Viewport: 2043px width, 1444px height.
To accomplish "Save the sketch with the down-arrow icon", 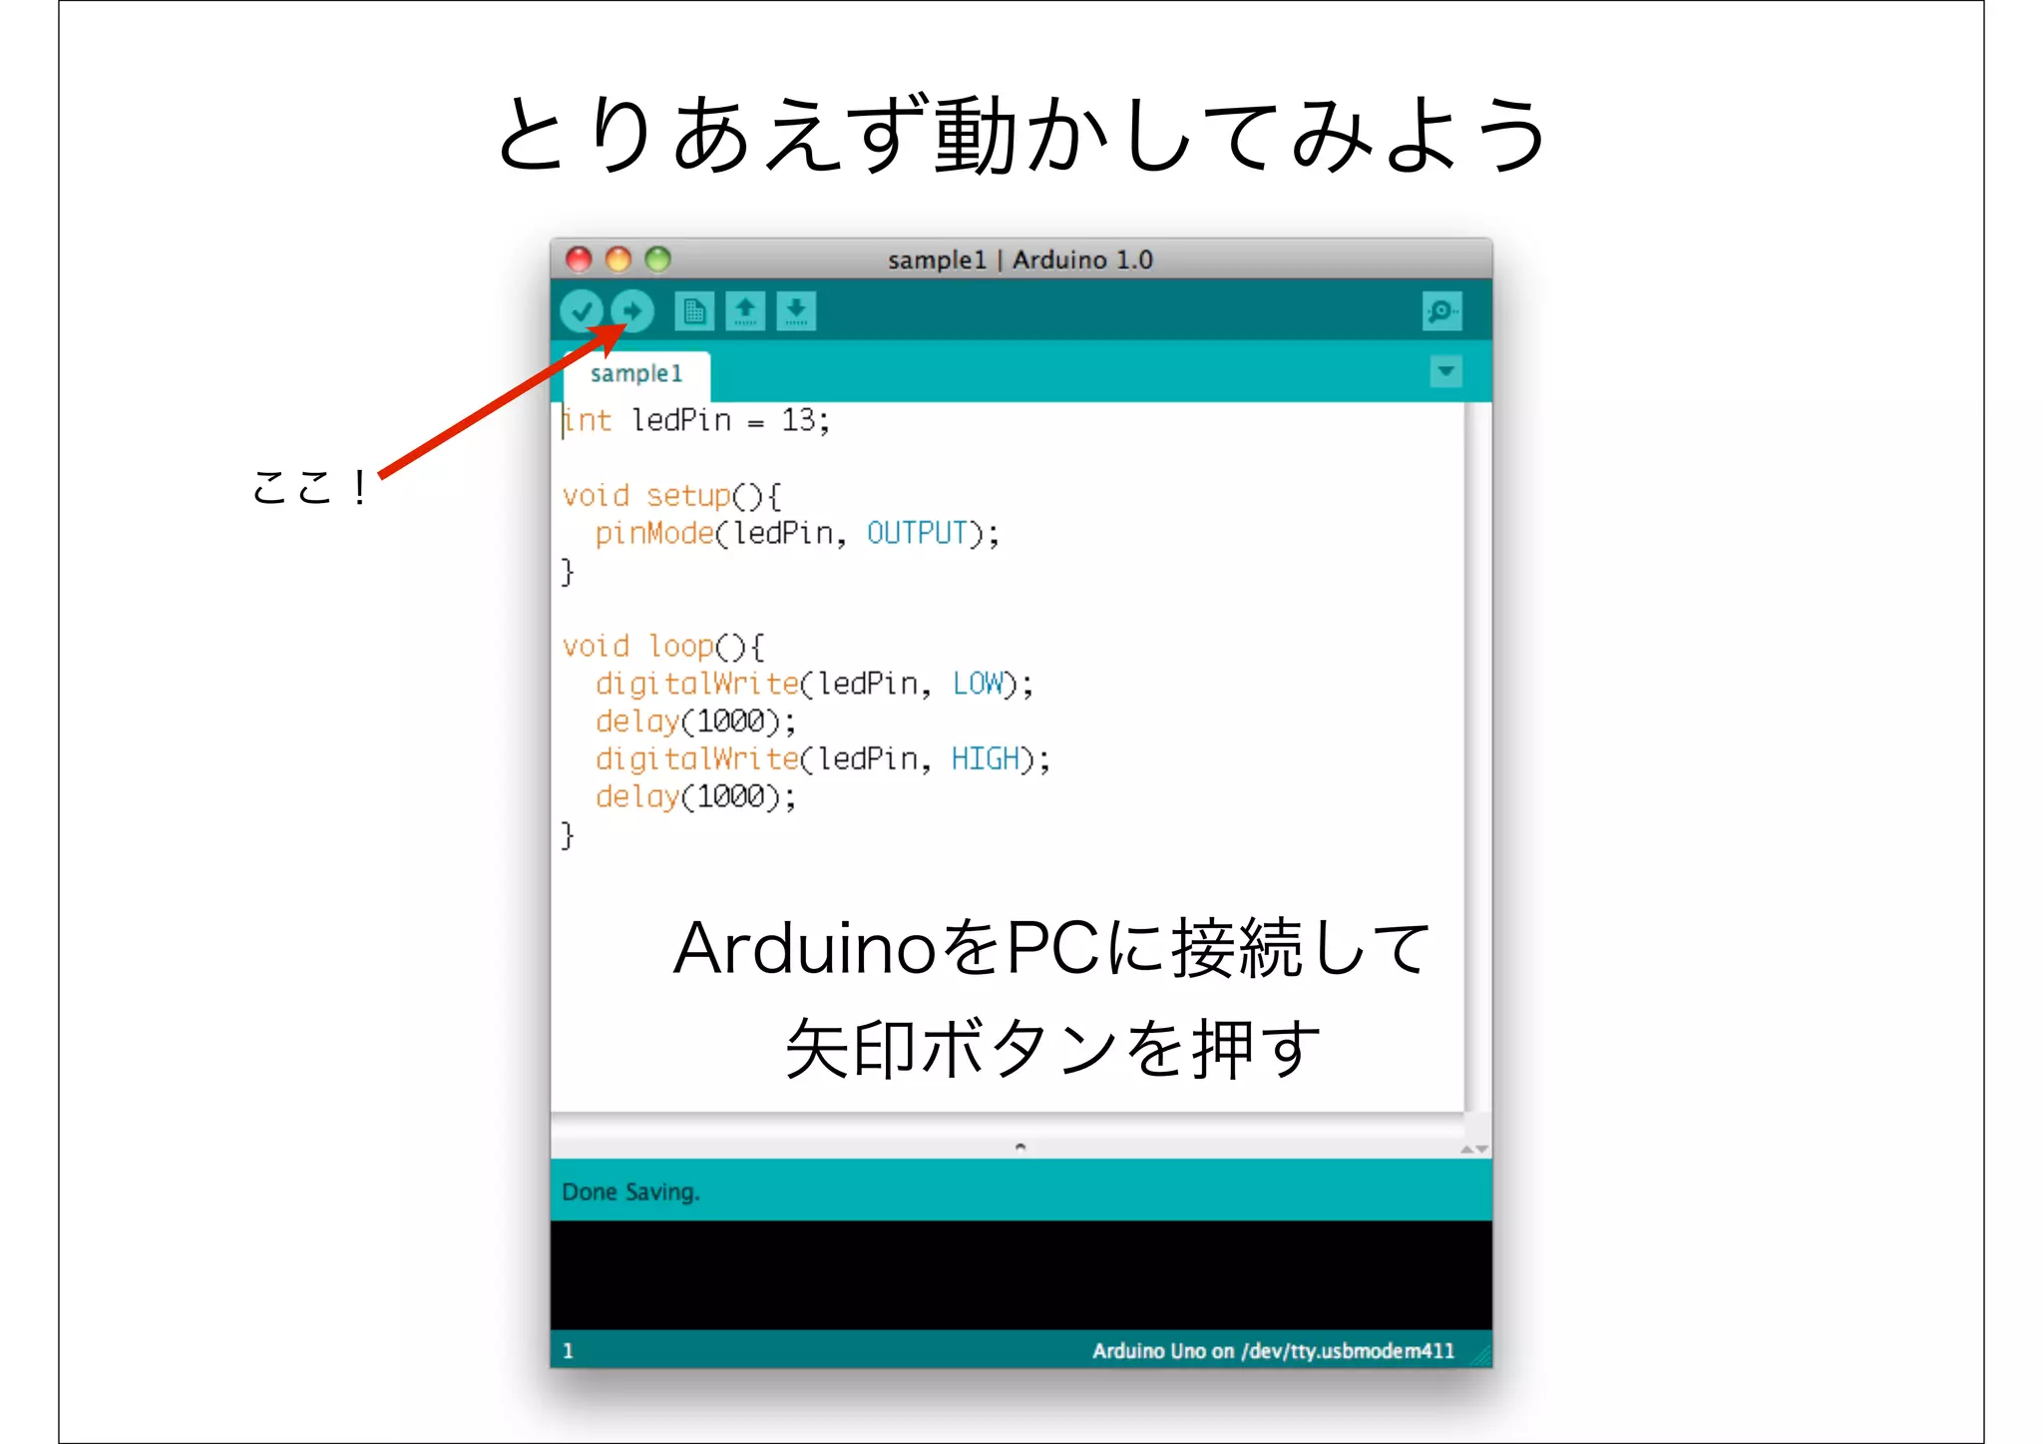I will (x=796, y=311).
